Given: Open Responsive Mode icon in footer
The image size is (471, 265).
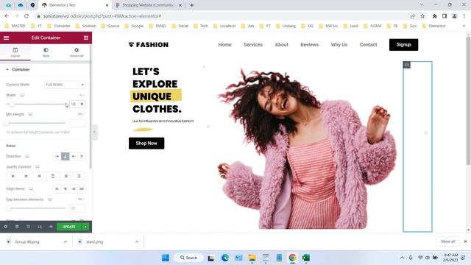Looking at the screenshot, I should click(x=40, y=227).
